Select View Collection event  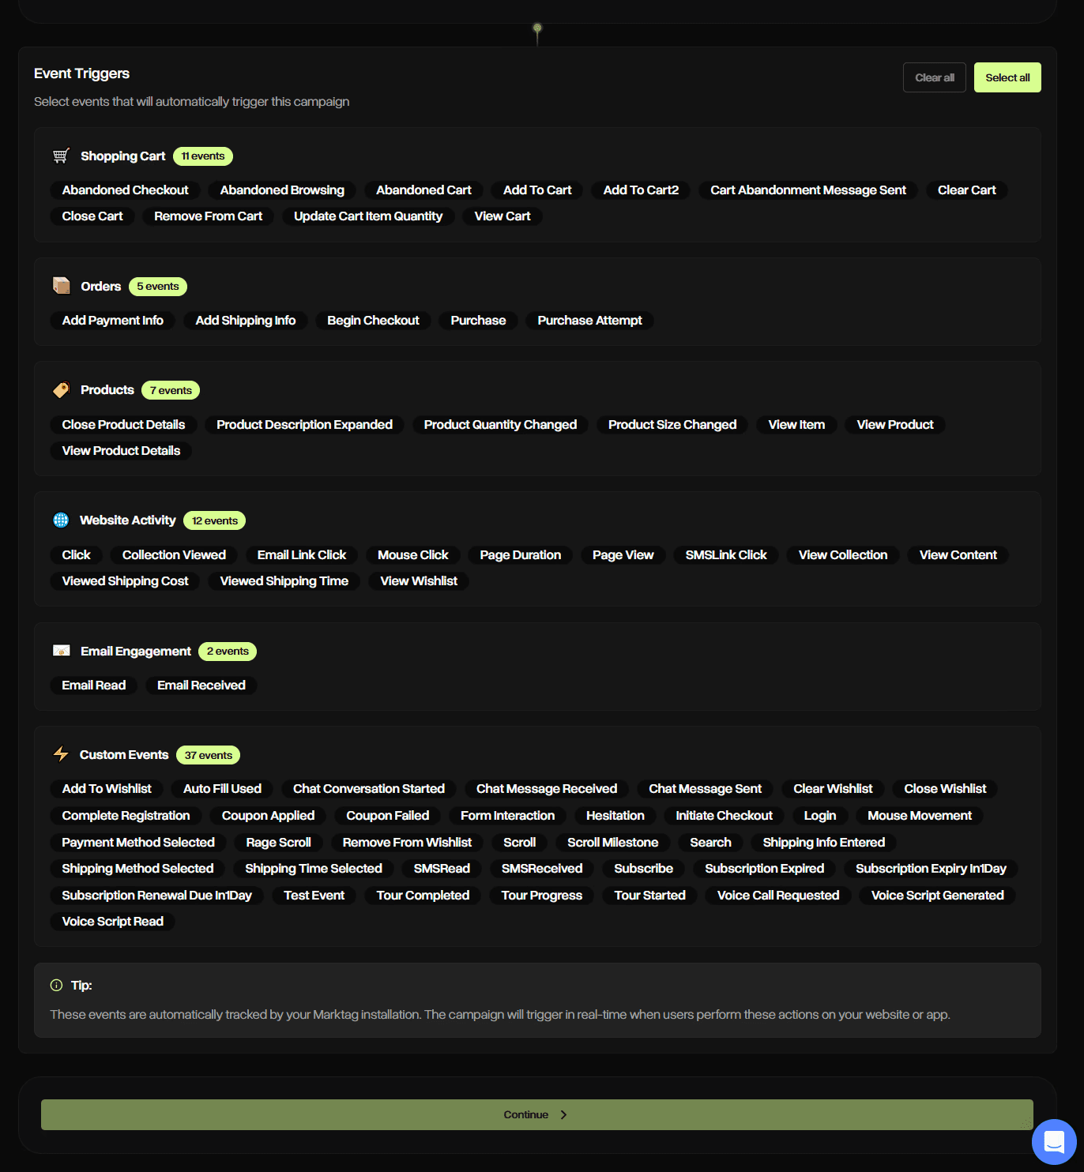(x=843, y=555)
